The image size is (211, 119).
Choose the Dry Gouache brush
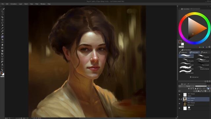pos(186,60)
